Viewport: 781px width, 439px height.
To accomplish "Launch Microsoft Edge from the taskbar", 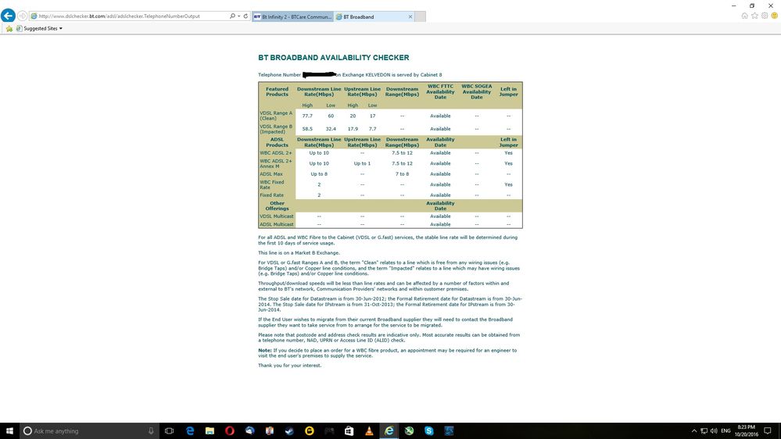I will point(190,431).
